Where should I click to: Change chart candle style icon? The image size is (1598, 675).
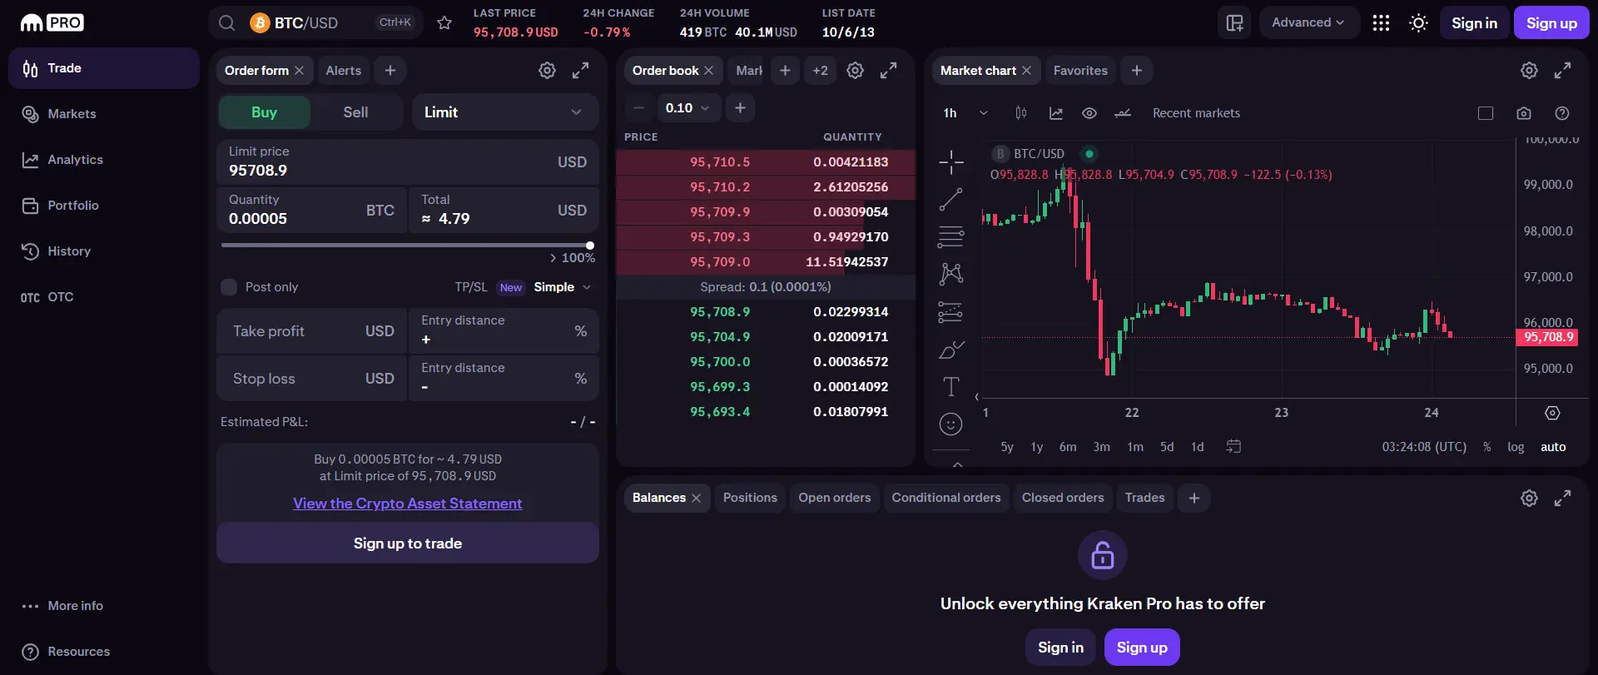[x=1021, y=113]
